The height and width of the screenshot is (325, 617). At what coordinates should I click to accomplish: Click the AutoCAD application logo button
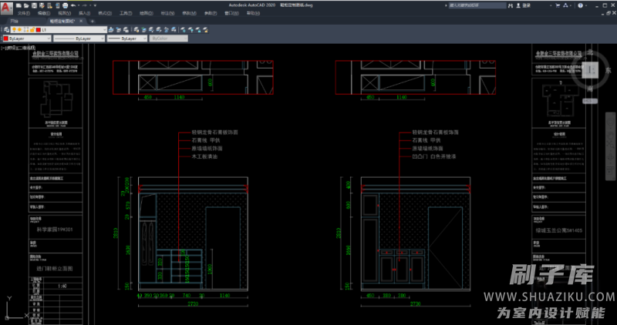coord(6,7)
